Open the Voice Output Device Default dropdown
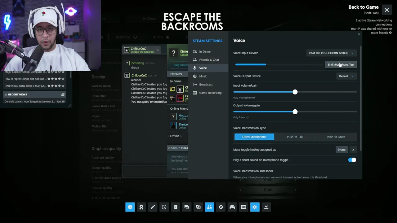This screenshot has width=397, height=223. point(346,76)
